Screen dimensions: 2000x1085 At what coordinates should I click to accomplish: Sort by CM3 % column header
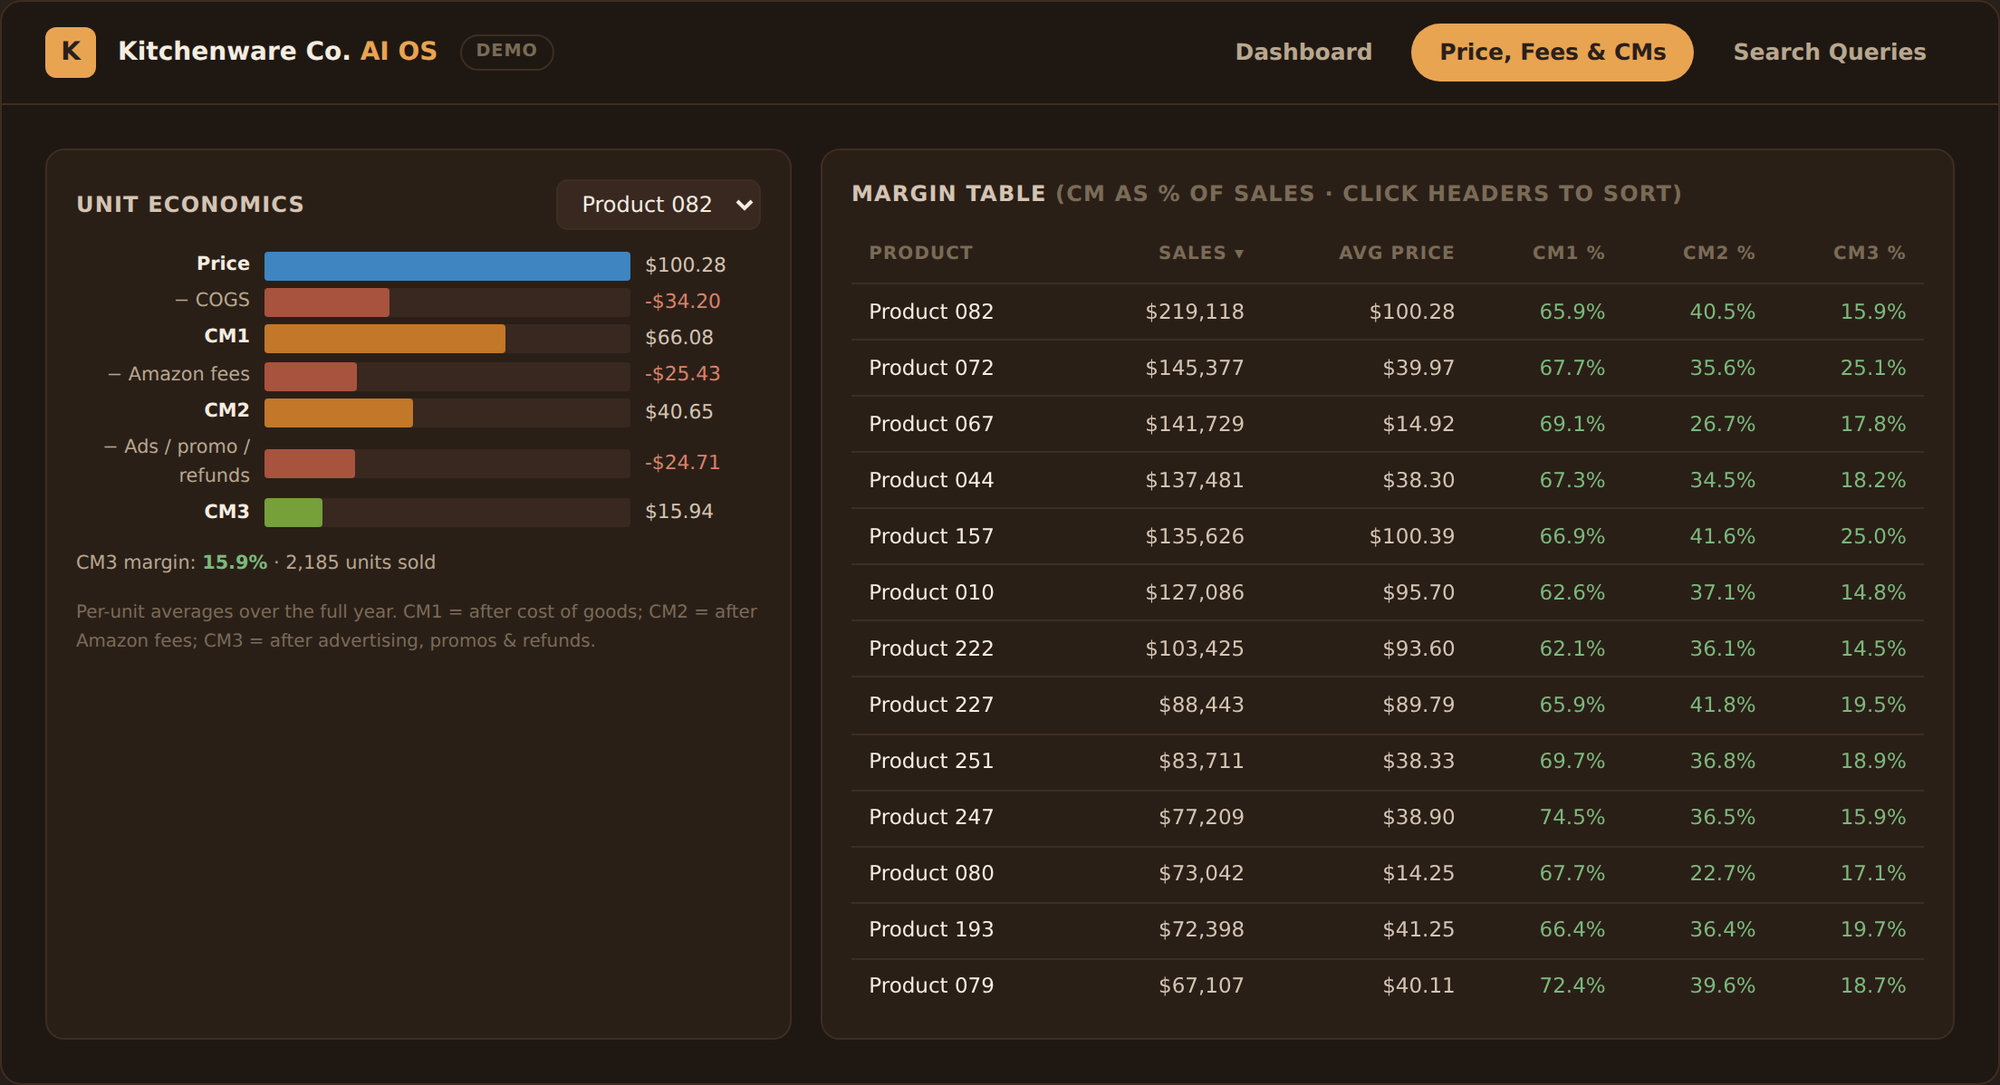1870,253
